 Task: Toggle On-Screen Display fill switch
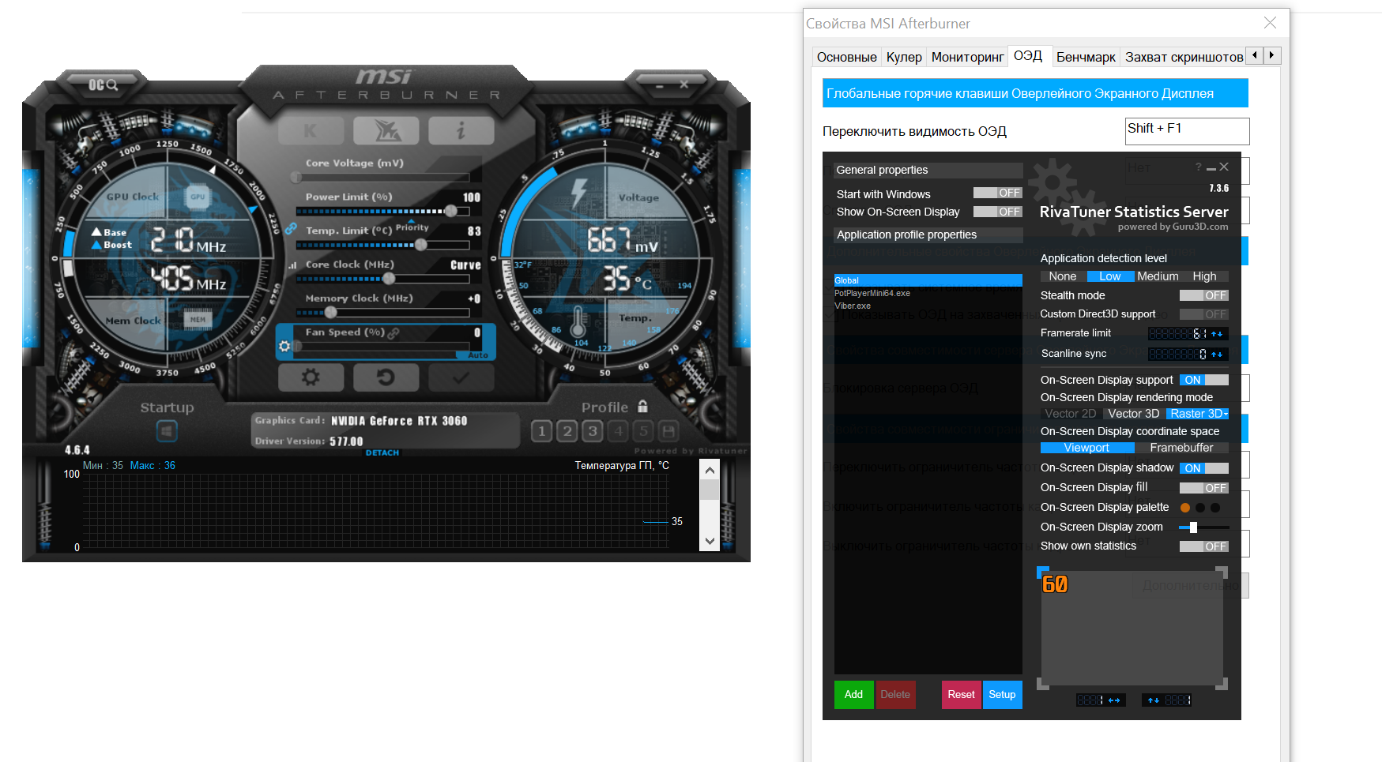pyautogui.click(x=1203, y=488)
